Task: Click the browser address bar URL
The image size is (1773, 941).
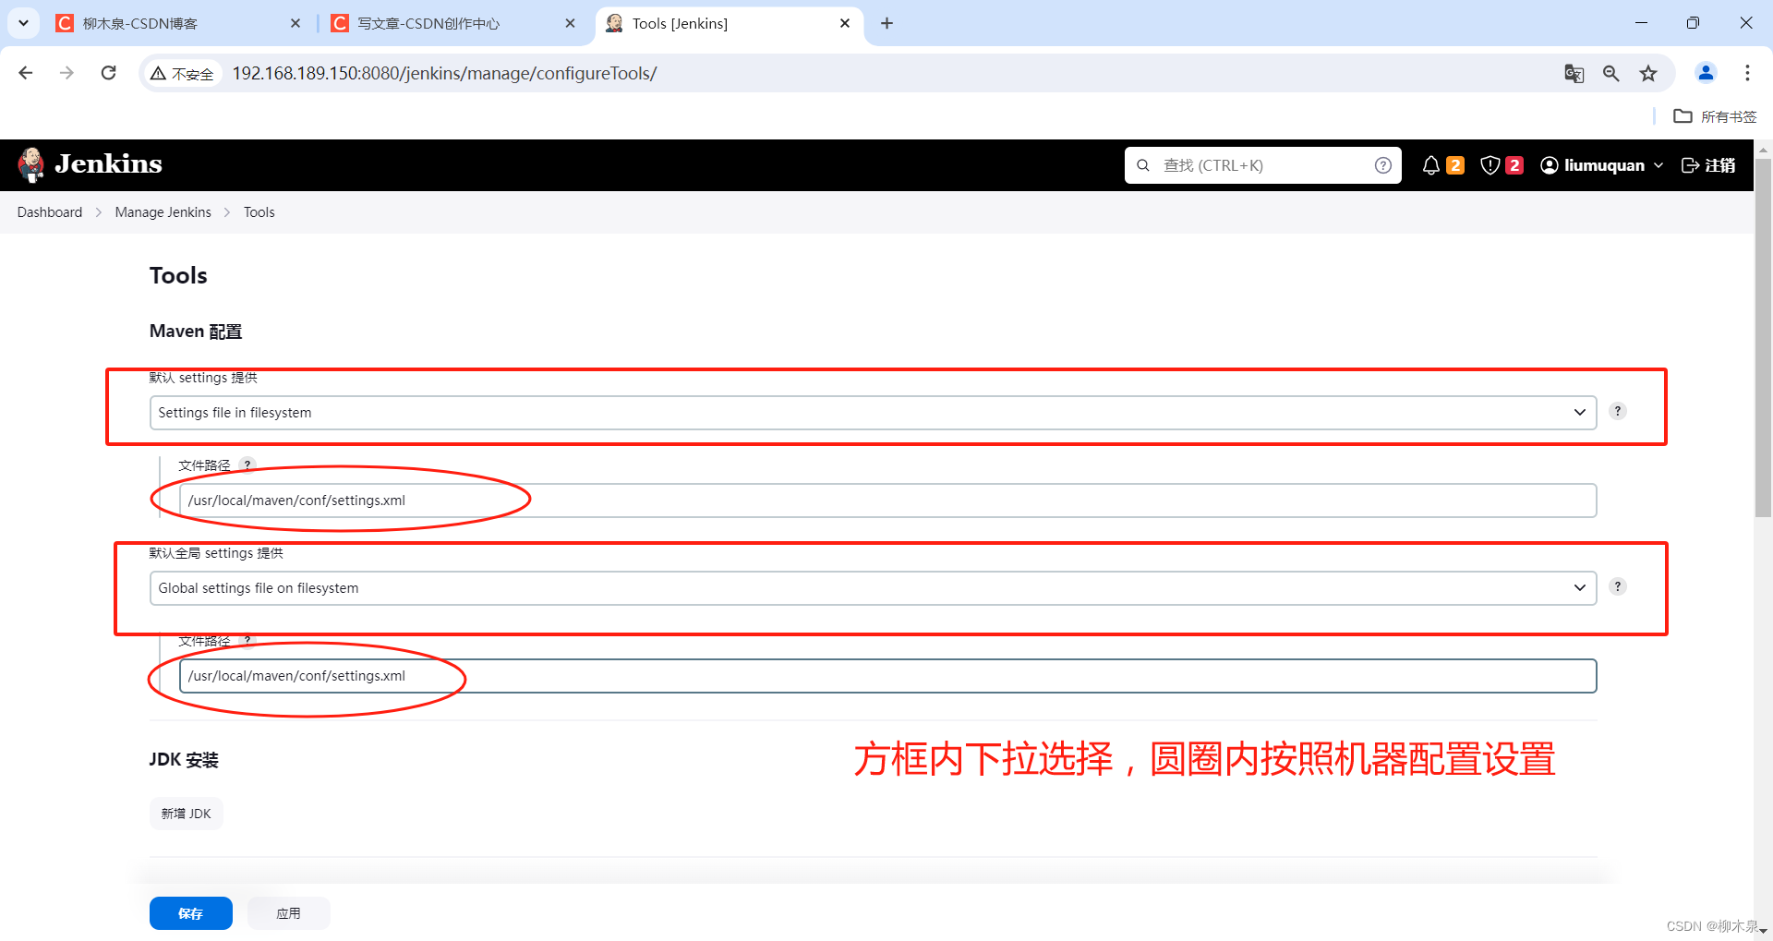Action: [x=444, y=73]
